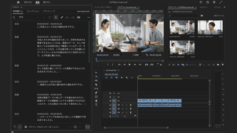Click the Share export icon at top right
Viewport: 237px width, 133px height.
[x=208, y=2]
